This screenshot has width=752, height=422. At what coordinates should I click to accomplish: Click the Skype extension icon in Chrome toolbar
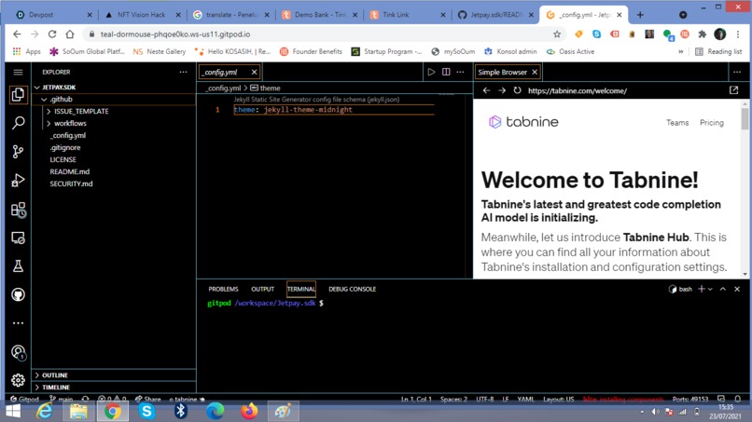point(596,34)
